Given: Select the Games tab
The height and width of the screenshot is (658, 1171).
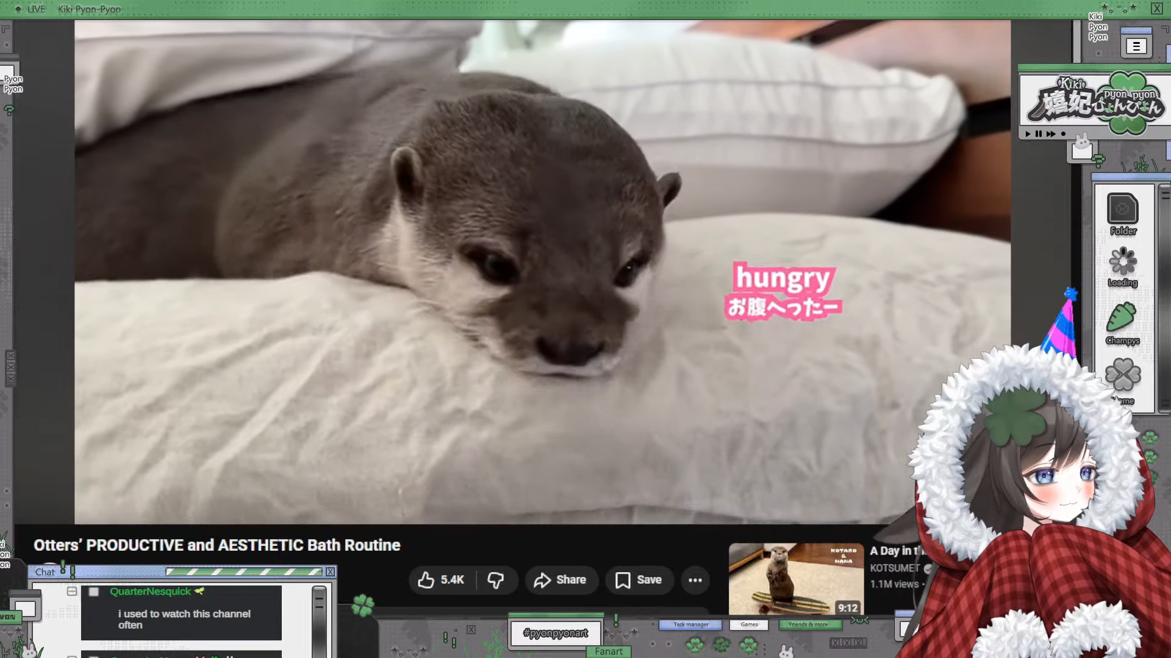Looking at the screenshot, I should point(749,624).
